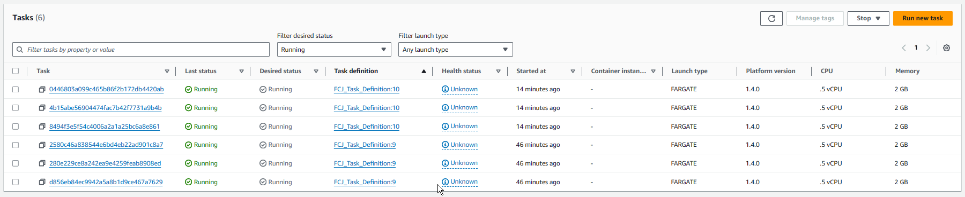Open the Stop dropdown button

click(868, 18)
